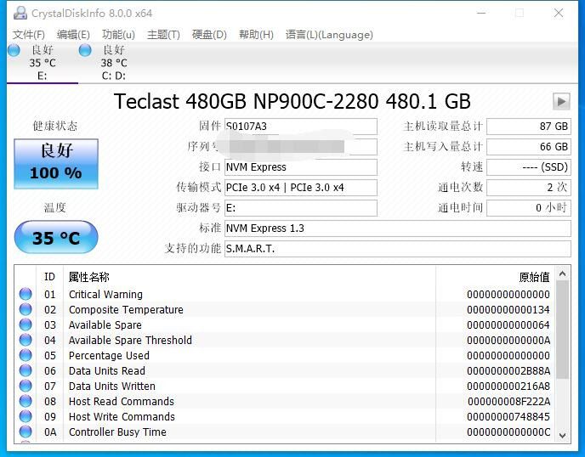The image size is (585, 457).
Task: Open the 文件(F) menu
Action: [29, 35]
